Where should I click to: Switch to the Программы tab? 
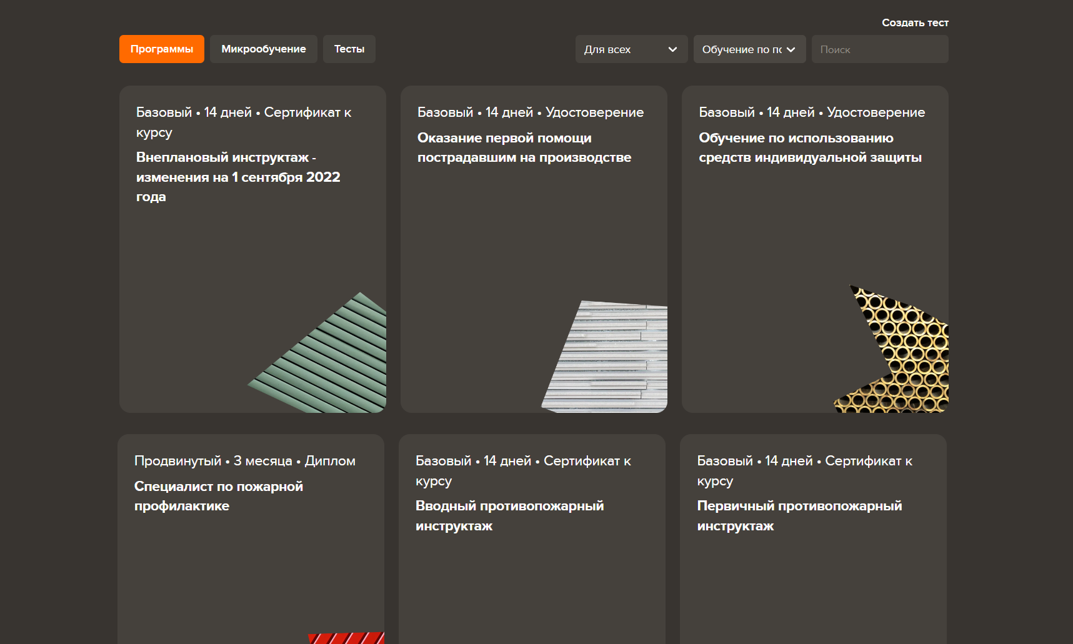(x=161, y=49)
